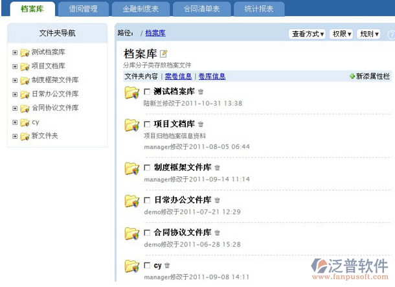395x287 pixels.
Task: Click sidebar folder icon for cy
Action: pyautogui.click(x=25, y=122)
